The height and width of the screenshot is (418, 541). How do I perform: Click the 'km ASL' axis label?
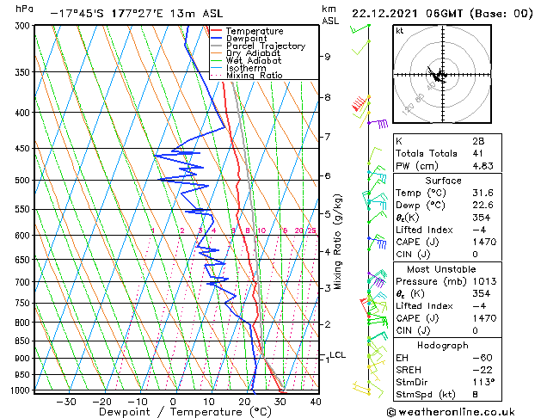coord(330,15)
